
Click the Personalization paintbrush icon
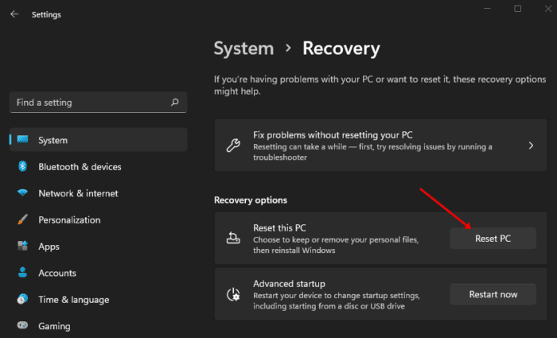click(22, 220)
